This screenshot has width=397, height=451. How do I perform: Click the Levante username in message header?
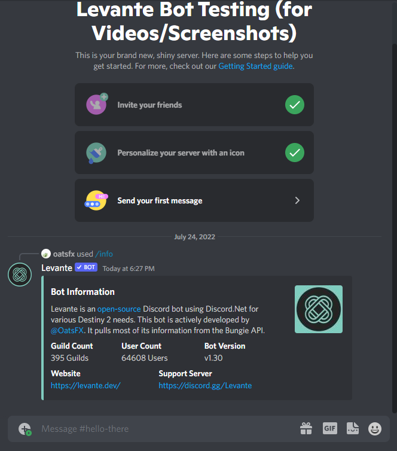click(57, 268)
